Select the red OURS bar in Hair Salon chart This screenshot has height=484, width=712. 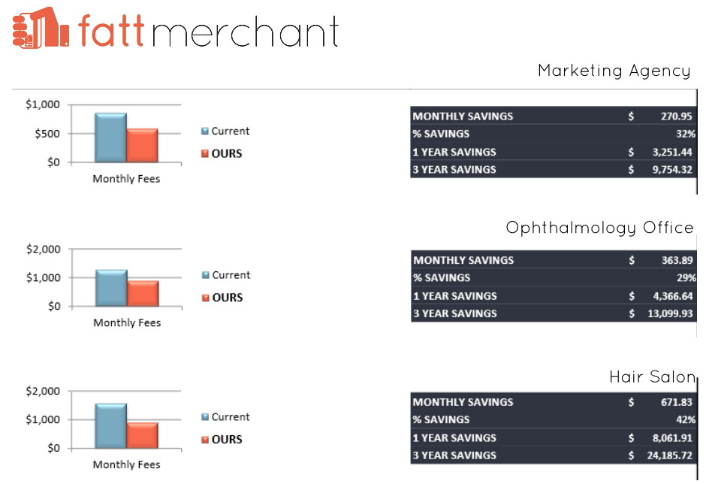click(x=142, y=435)
